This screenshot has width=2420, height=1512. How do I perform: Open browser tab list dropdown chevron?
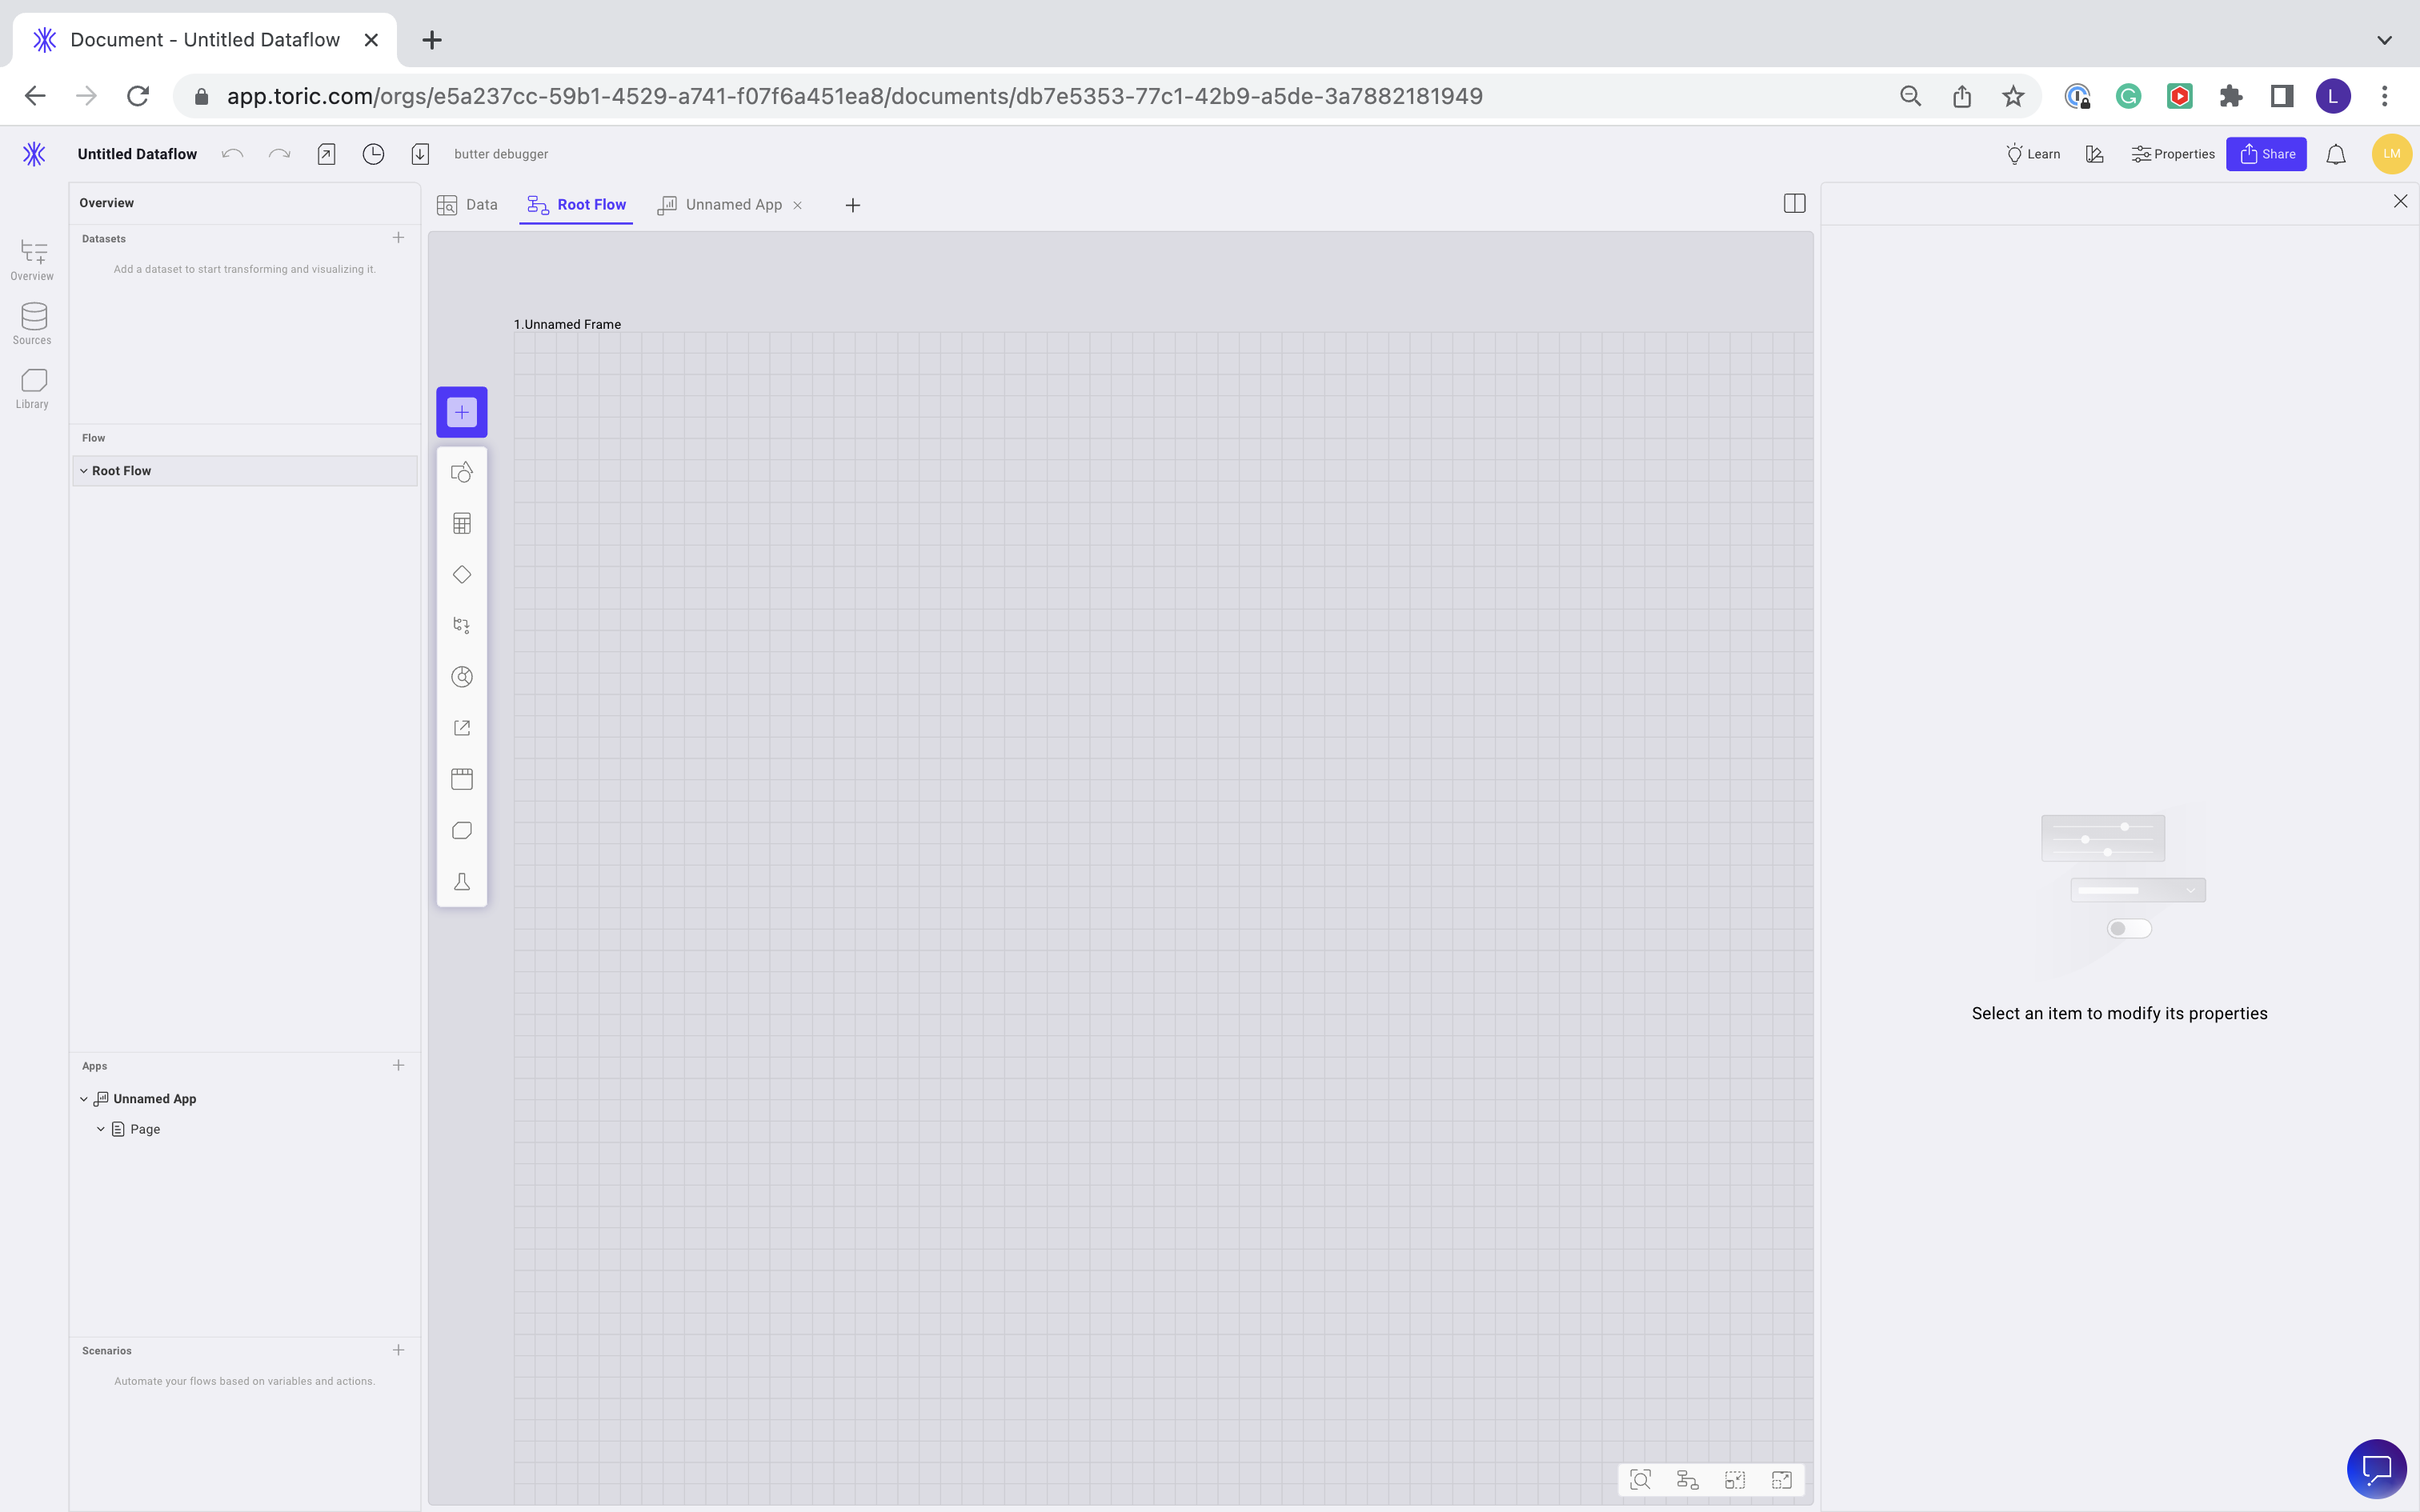[x=2385, y=40]
